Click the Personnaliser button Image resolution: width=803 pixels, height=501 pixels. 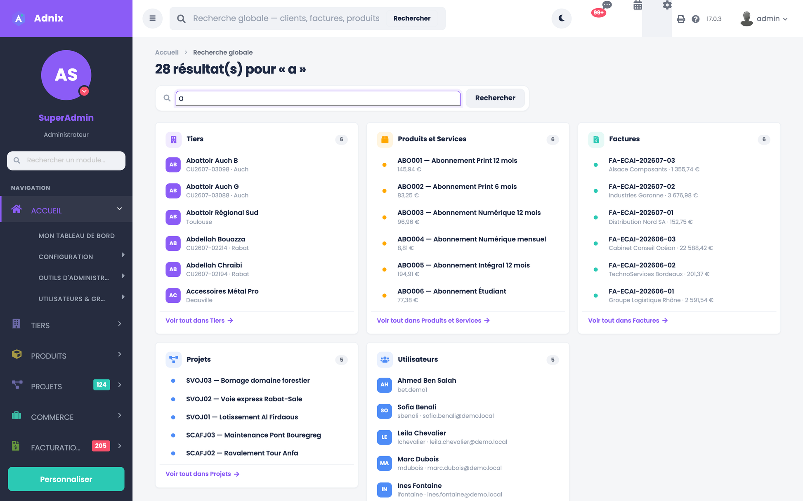(66, 479)
